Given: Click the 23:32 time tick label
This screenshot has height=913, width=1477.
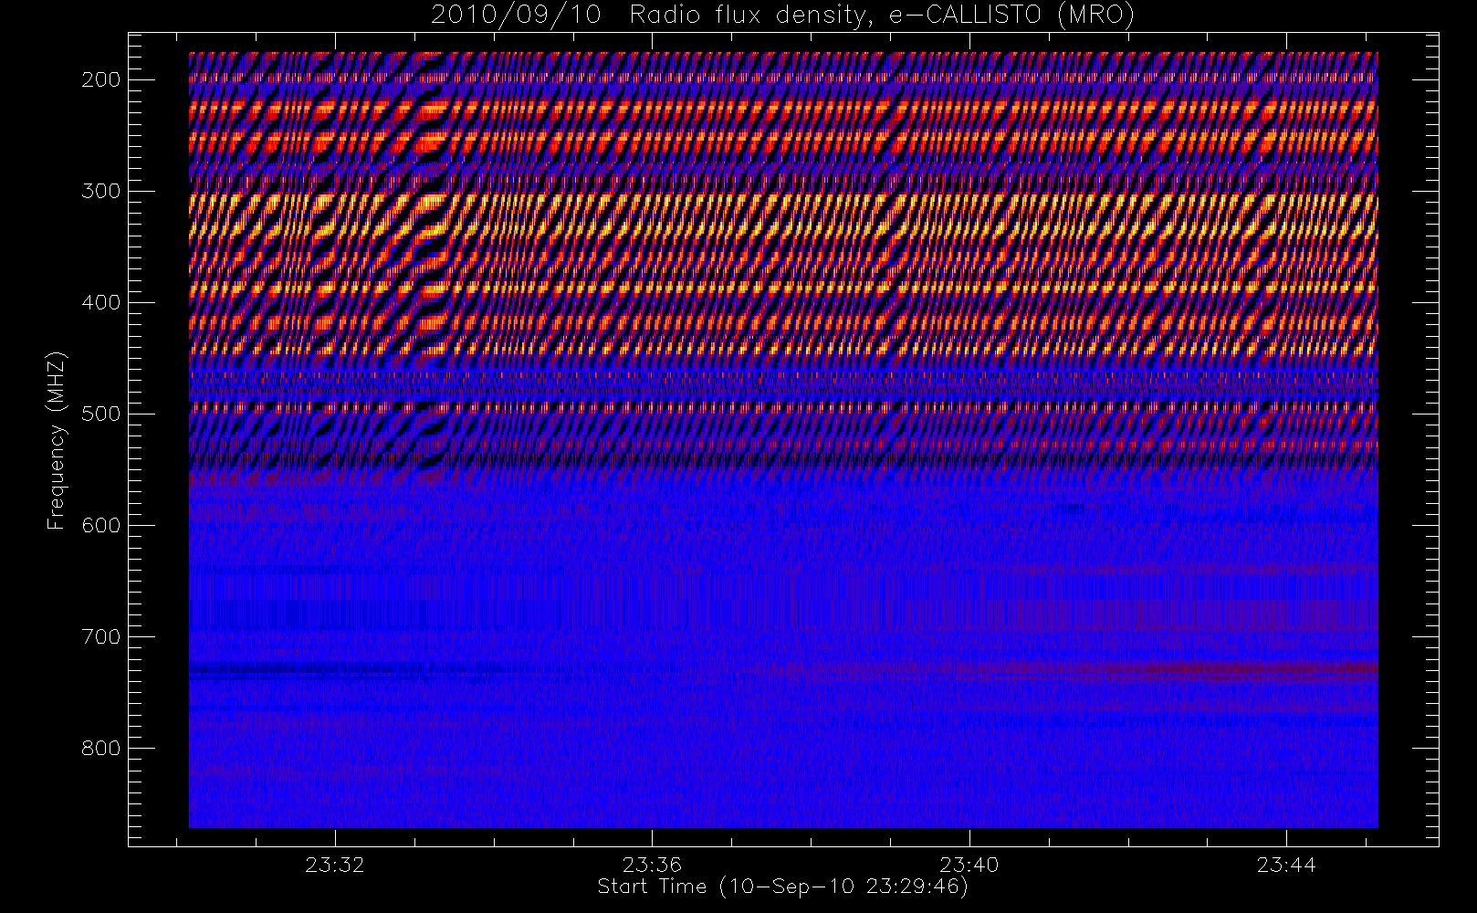Looking at the screenshot, I should pyautogui.click(x=335, y=865).
